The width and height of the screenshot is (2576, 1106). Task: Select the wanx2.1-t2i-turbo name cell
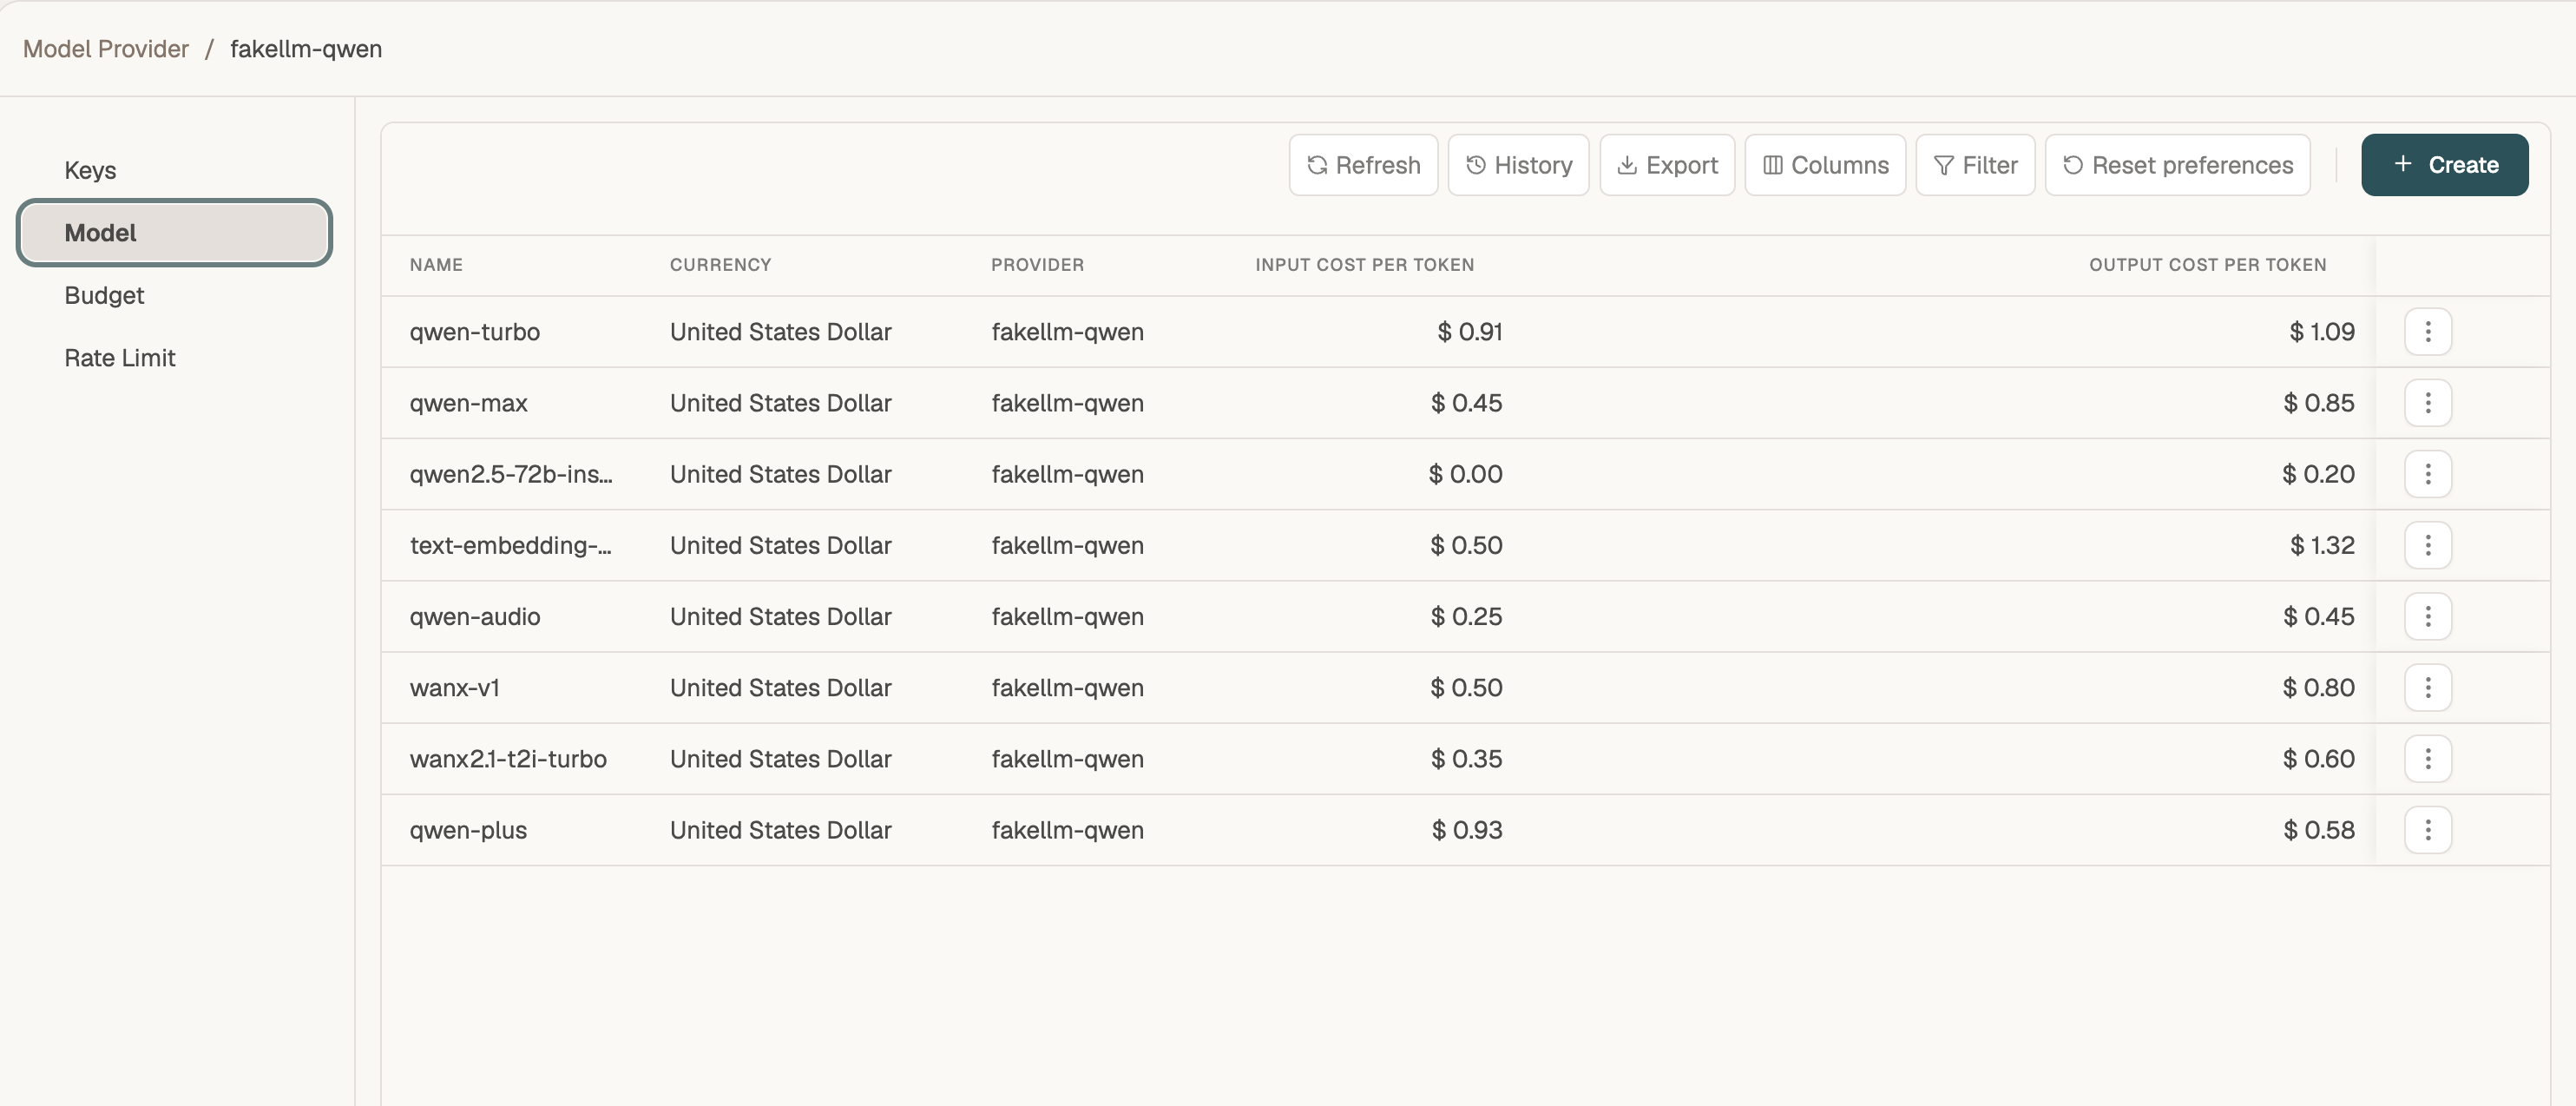click(x=508, y=758)
